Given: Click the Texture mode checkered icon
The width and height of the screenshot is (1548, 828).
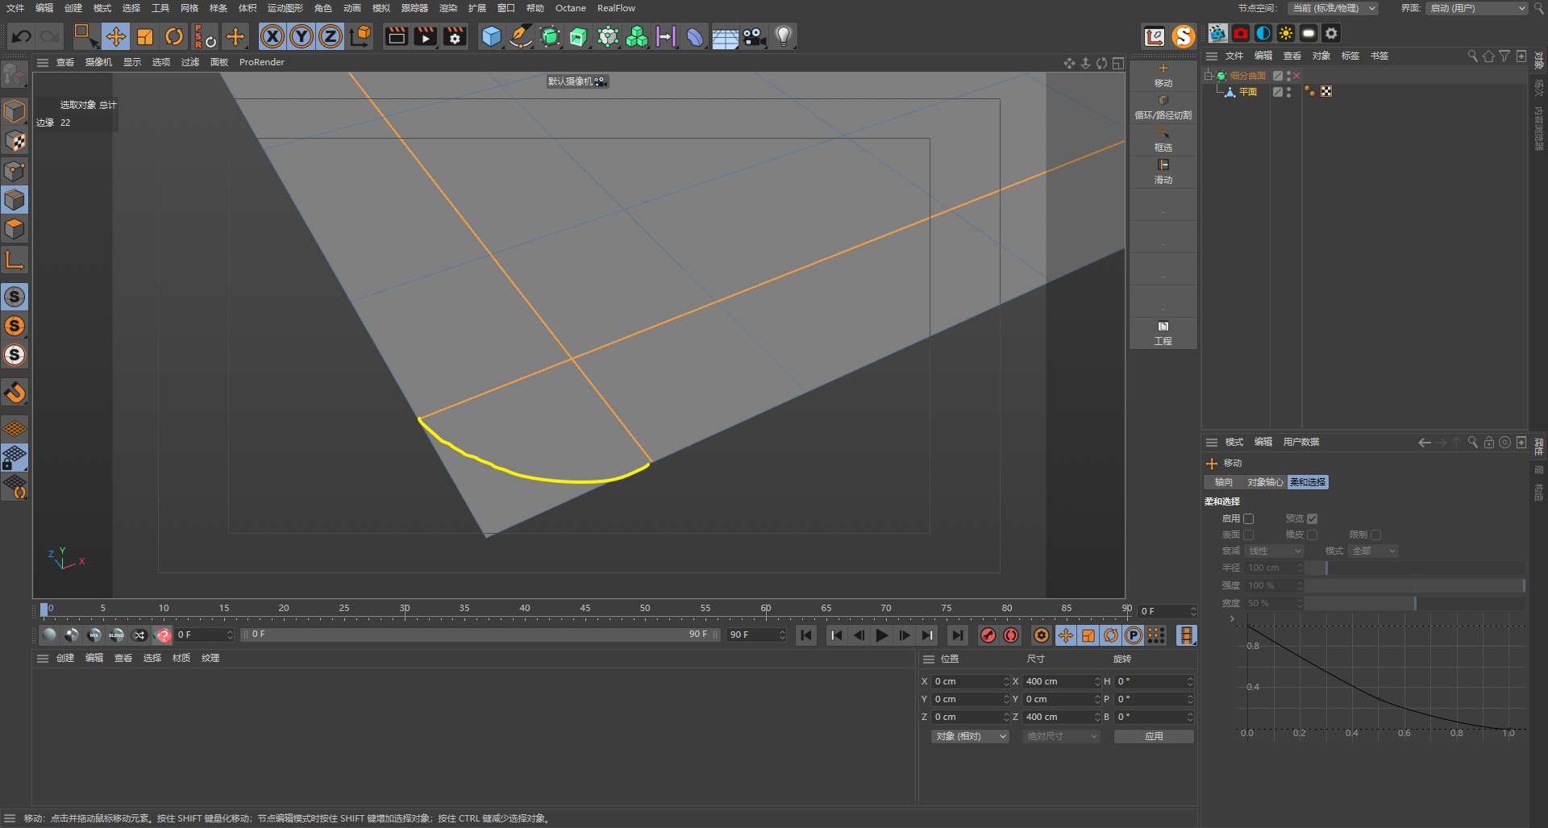Looking at the screenshot, I should [x=15, y=141].
